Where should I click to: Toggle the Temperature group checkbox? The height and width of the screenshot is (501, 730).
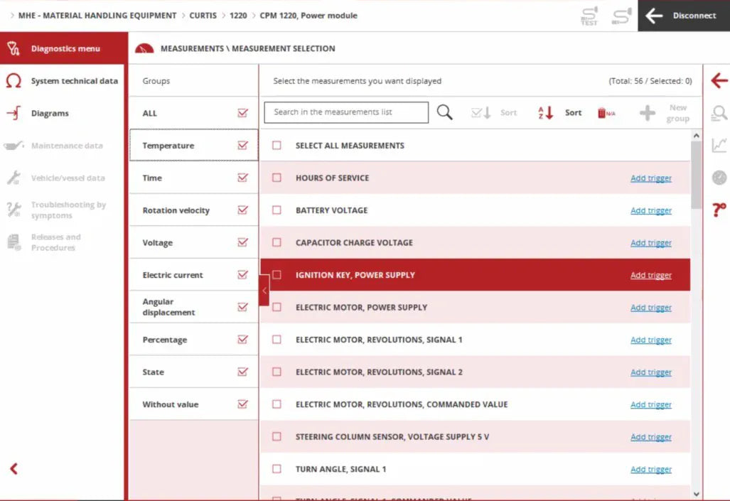243,146
